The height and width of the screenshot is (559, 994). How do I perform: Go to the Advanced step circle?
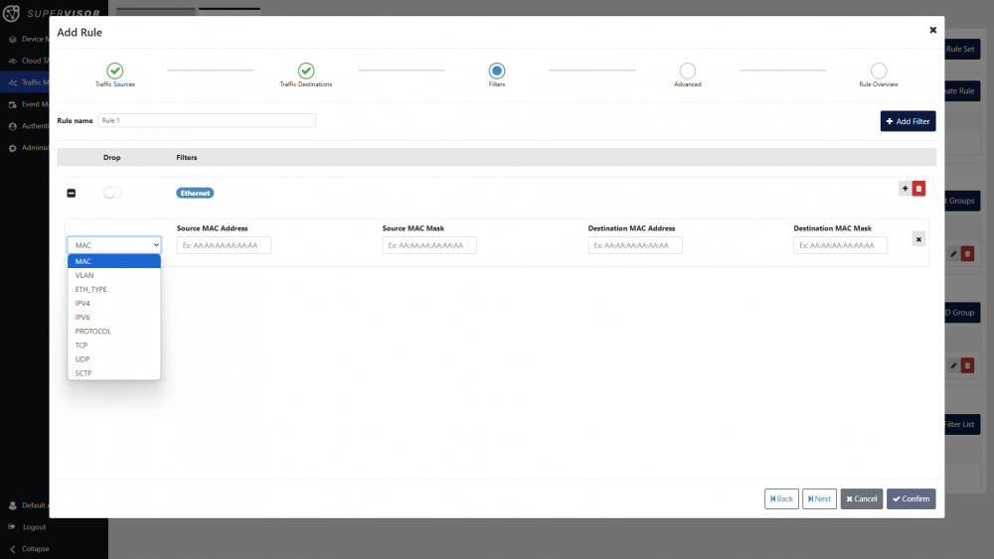(x=688, y=70)
